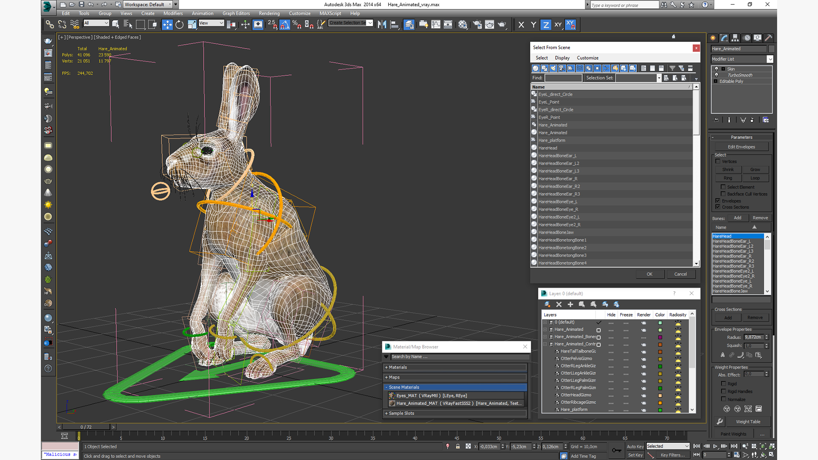Open the Graph Editors menu
This screenshot has width=818, height=460.
(236, 13)
